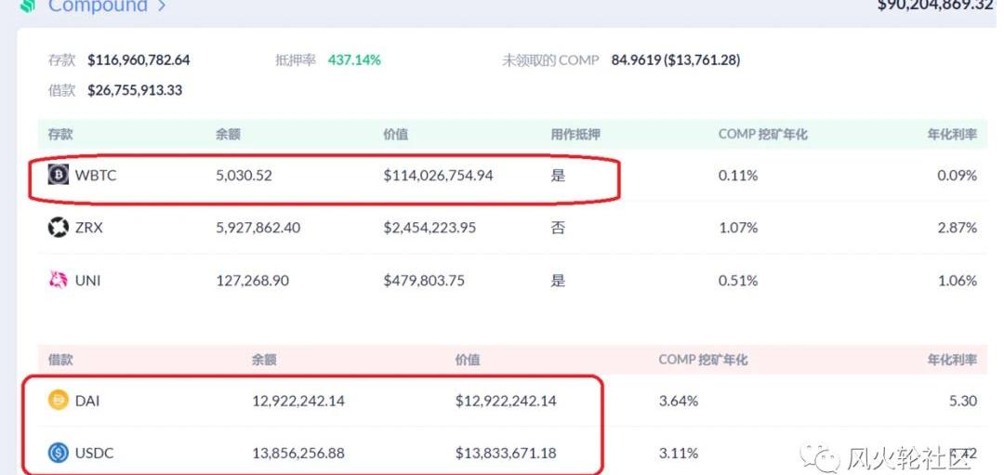Click UNI collateral status 是
Image resolution: width=1004 pixels, height=475 pixels.
coord(559,281)
